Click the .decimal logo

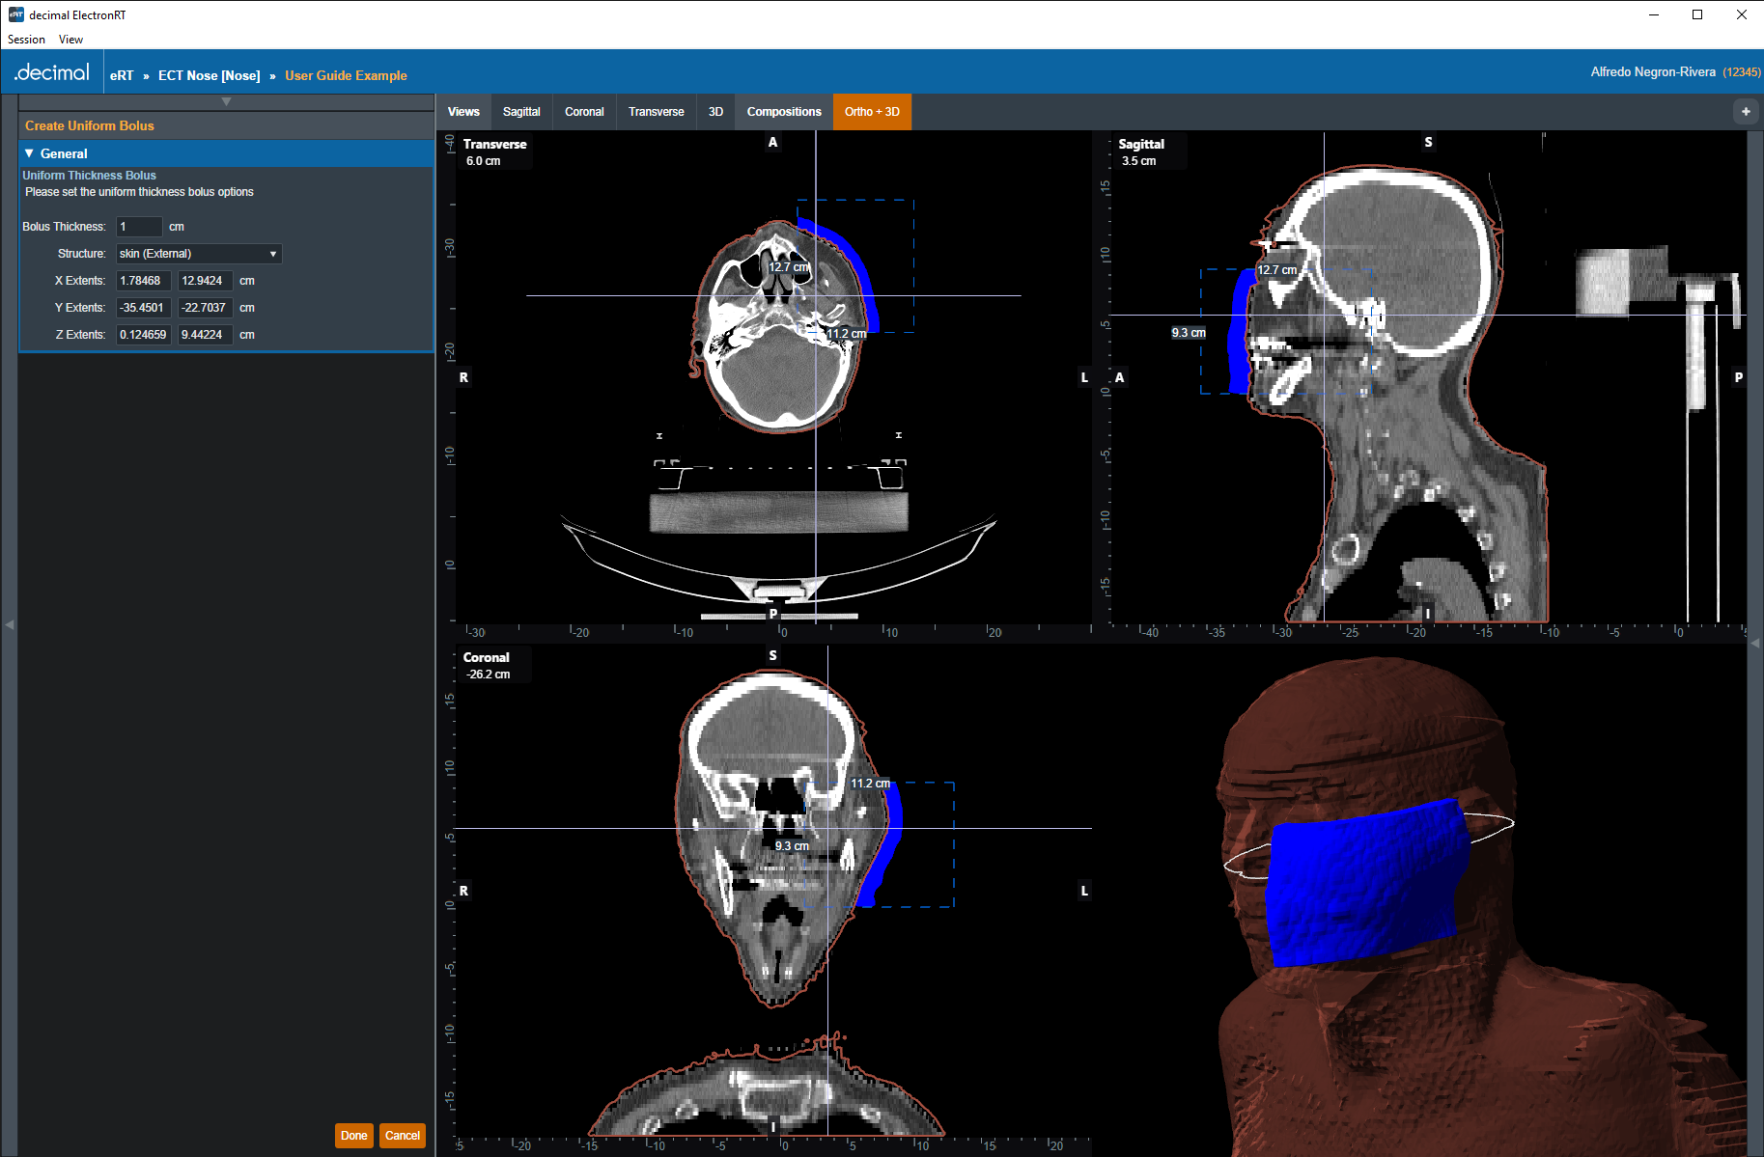pyautogui.click(x=52, y=73)
